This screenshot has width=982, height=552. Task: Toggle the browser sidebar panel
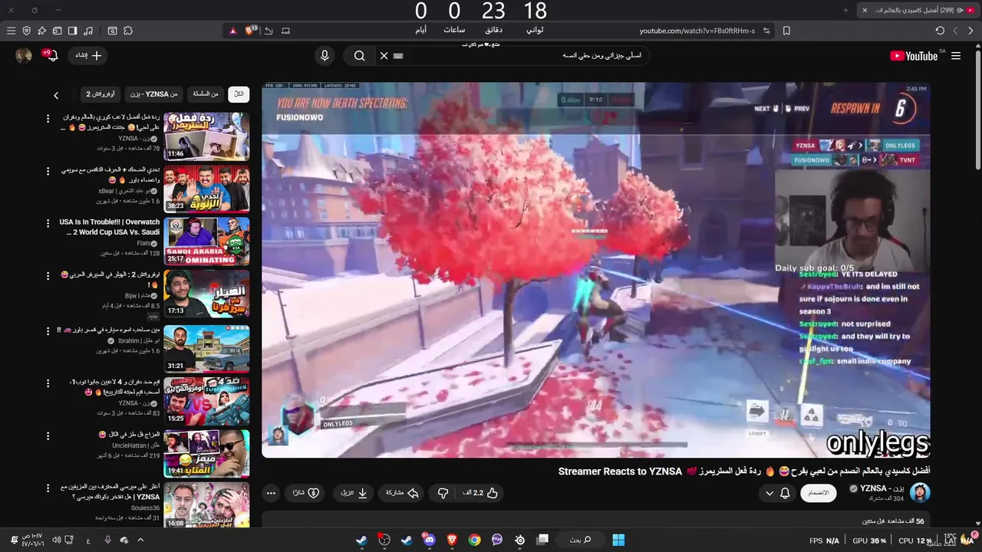click(72, 31)
